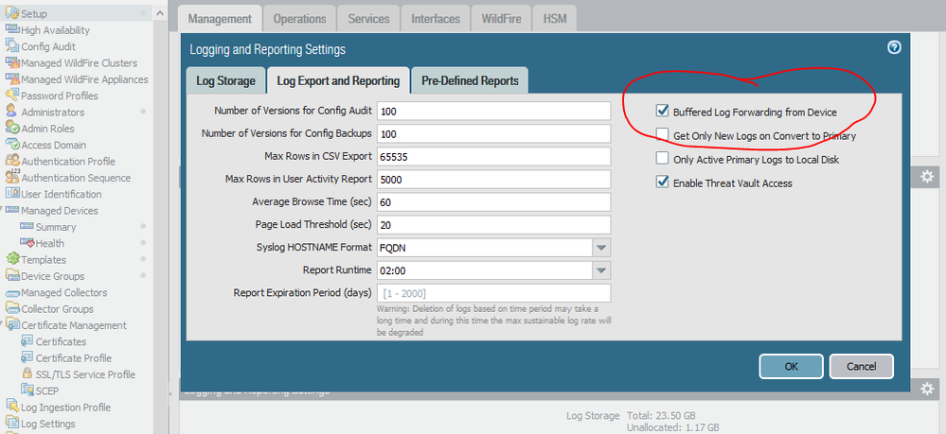Click the Managed WildFire Clusters icon

point(12,62)
